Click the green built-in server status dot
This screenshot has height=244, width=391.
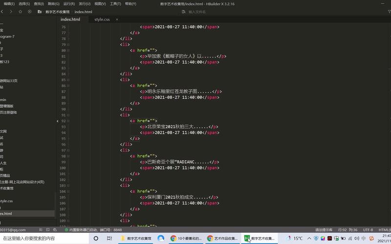66,230
